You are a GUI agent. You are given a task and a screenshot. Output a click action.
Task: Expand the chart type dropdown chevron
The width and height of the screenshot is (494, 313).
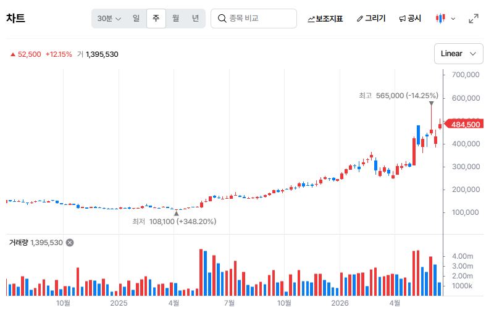coord(453,19)
